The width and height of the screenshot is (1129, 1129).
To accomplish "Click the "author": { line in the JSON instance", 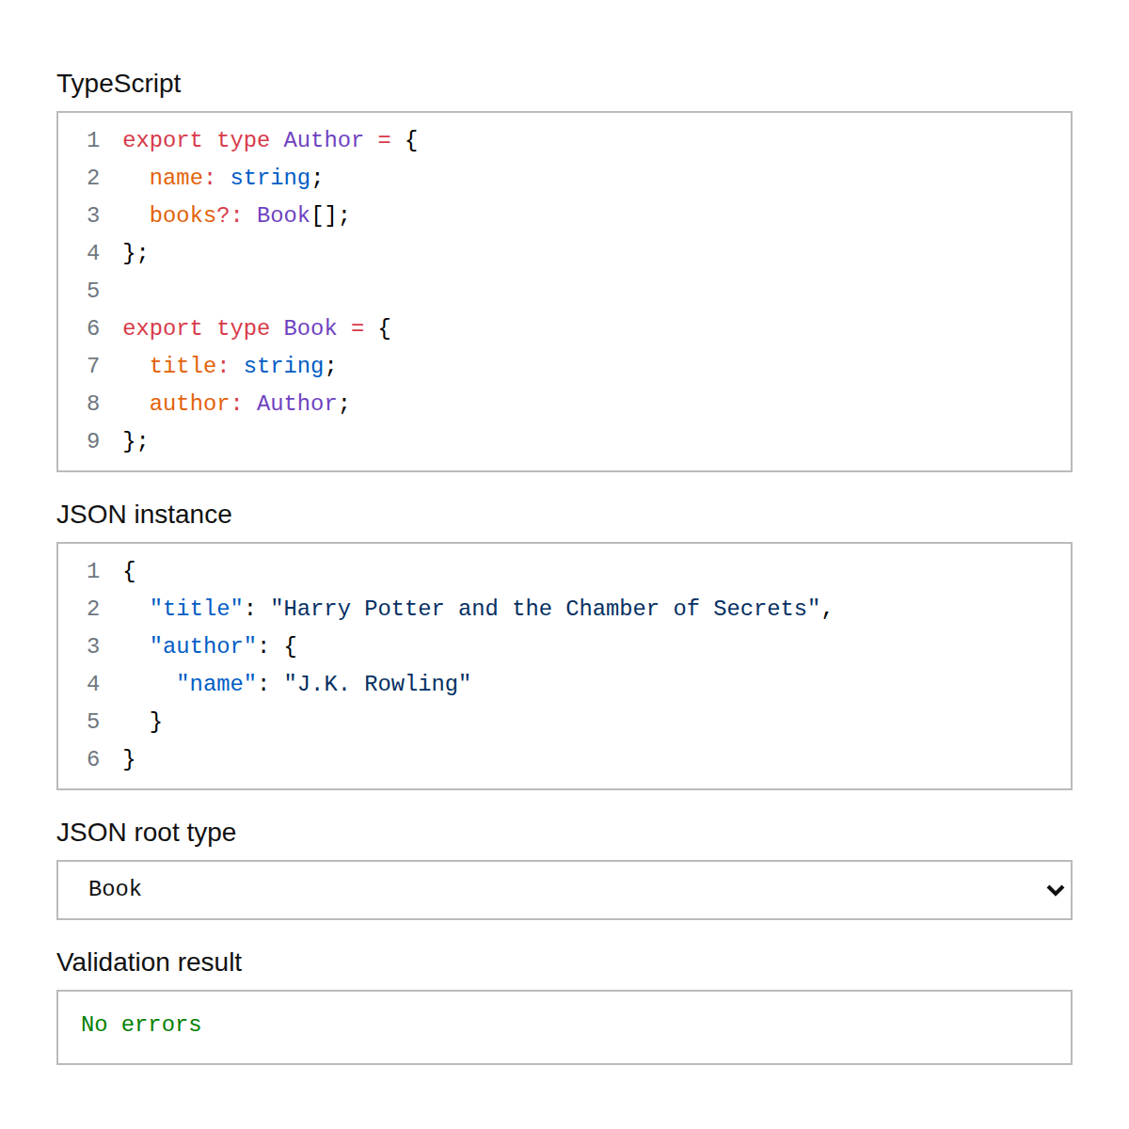I will 223,646.
